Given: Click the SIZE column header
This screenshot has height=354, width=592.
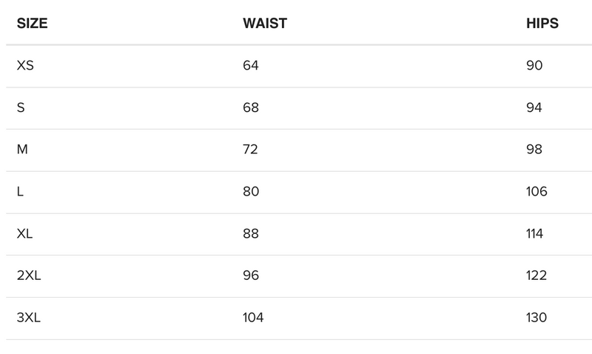Looking at the screenshot, I should tap(32, 24).
